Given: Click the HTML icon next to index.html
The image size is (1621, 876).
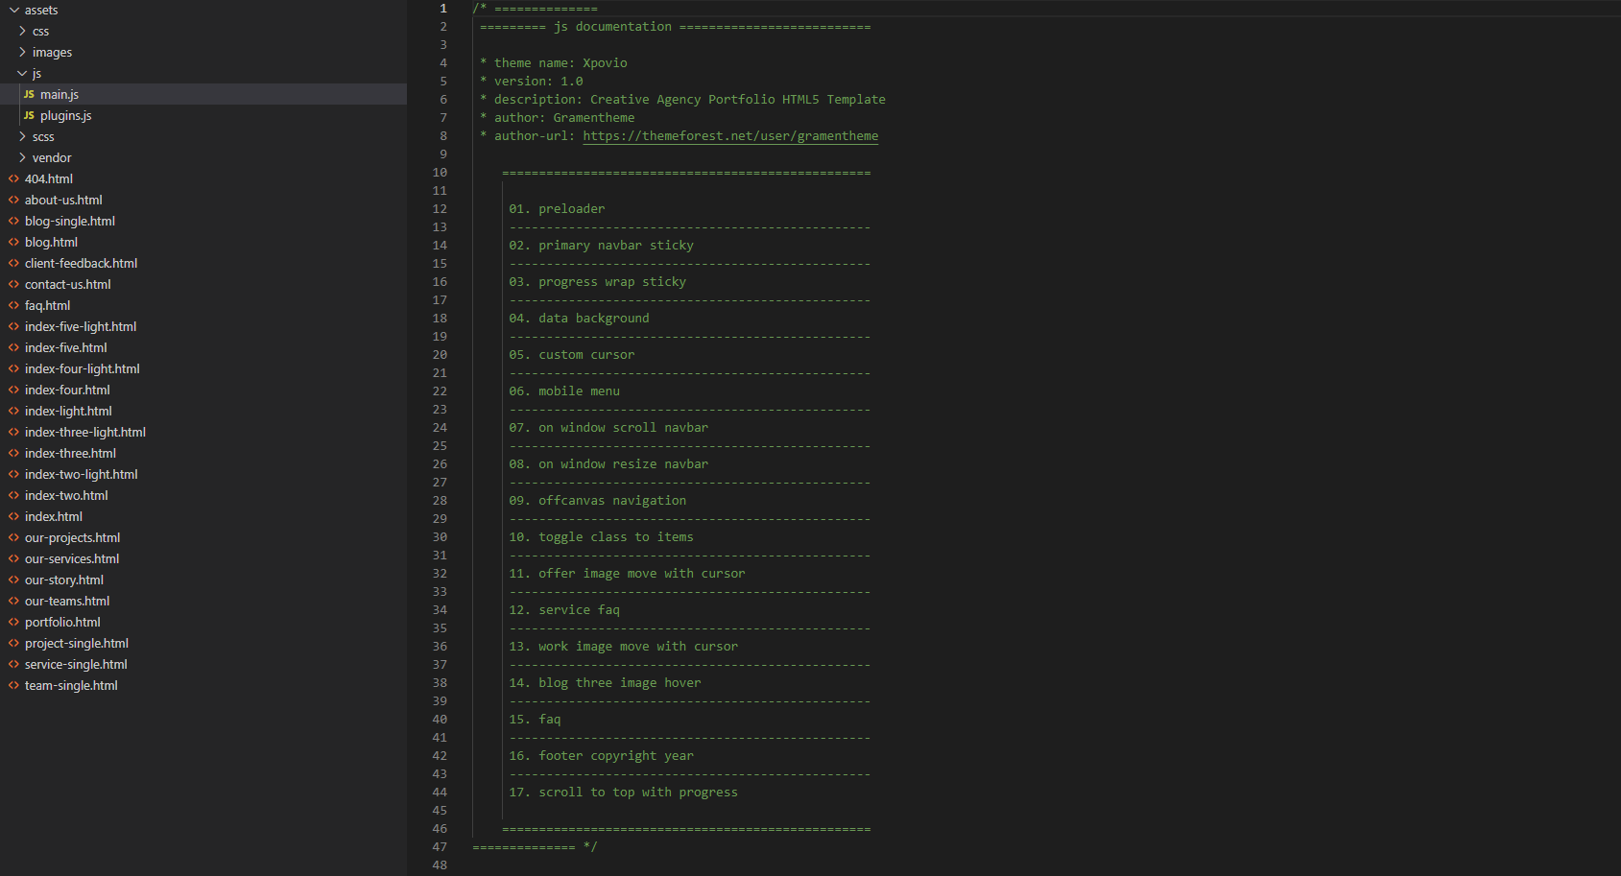Looking at the screenshot, I should (x=13, y=516).
